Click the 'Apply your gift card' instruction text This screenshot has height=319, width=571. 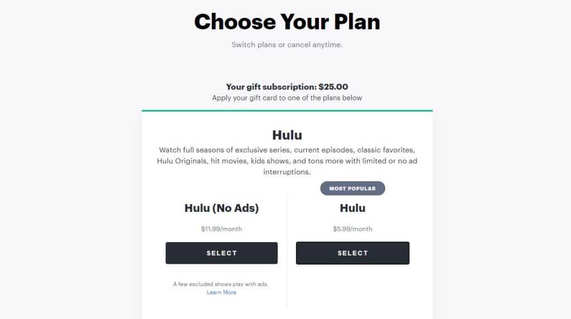[x=287, y=98]
